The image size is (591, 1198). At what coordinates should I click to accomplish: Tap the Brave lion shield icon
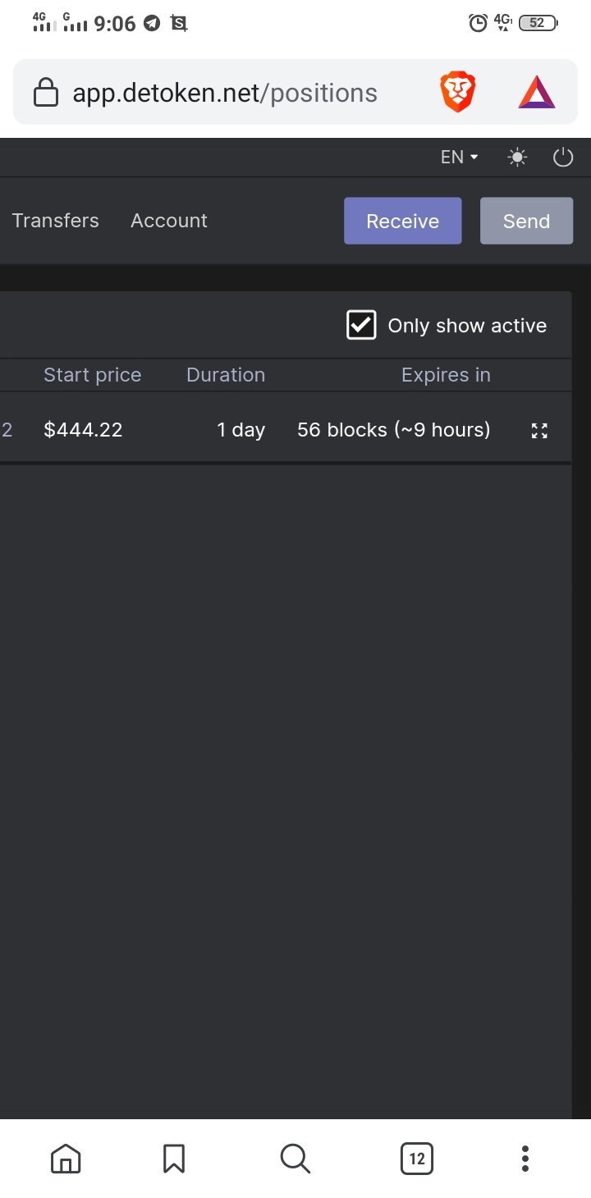click(457, 92)
